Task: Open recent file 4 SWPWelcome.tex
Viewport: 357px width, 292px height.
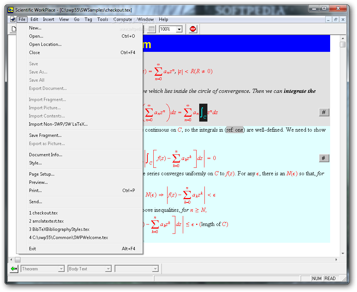Action: click(x=79, y=238)
